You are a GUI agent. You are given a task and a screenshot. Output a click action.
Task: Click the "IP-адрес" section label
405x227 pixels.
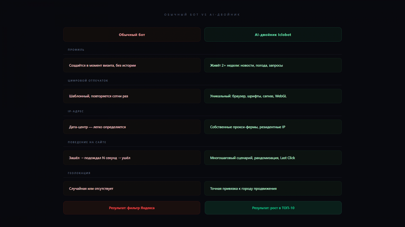[x=76, y=111]
